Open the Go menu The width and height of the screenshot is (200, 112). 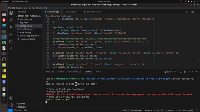point(30,8)
